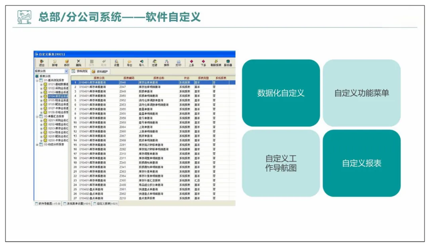The height and width of the screenshot is (247, 430).
Task: Collapse the 01-基本浏览报告 tree node
Action: point(37,80)
